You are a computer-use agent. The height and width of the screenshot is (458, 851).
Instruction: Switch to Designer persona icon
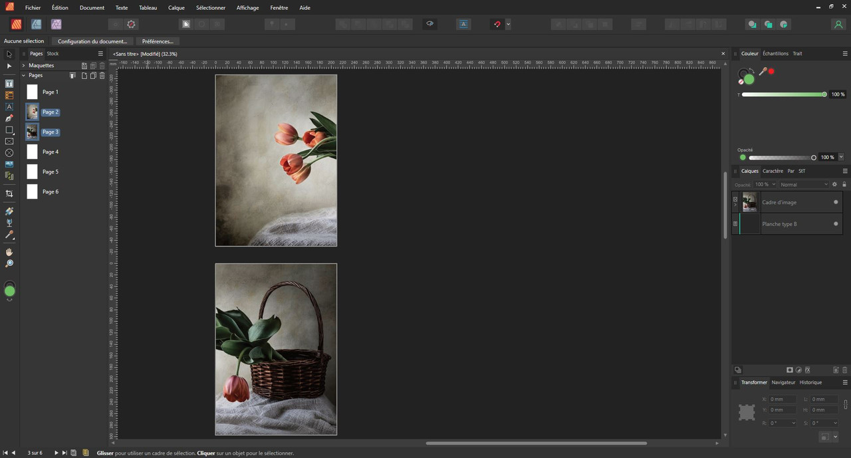coord(36,24)
